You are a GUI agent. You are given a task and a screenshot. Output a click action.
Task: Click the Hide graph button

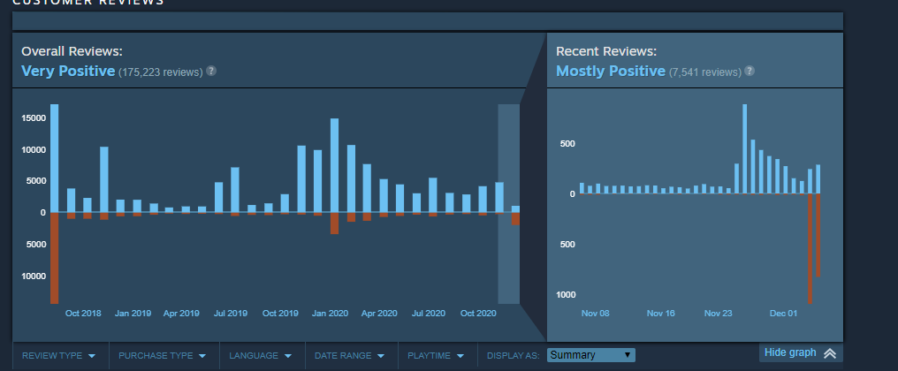pos(801,352)
